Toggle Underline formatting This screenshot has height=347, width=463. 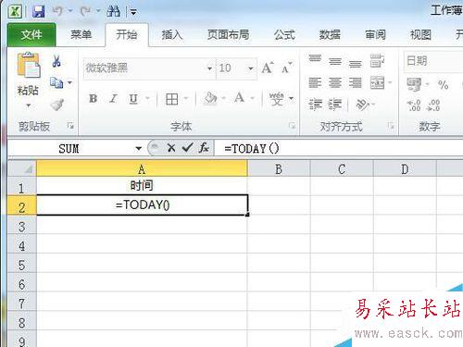coord(133,99)
